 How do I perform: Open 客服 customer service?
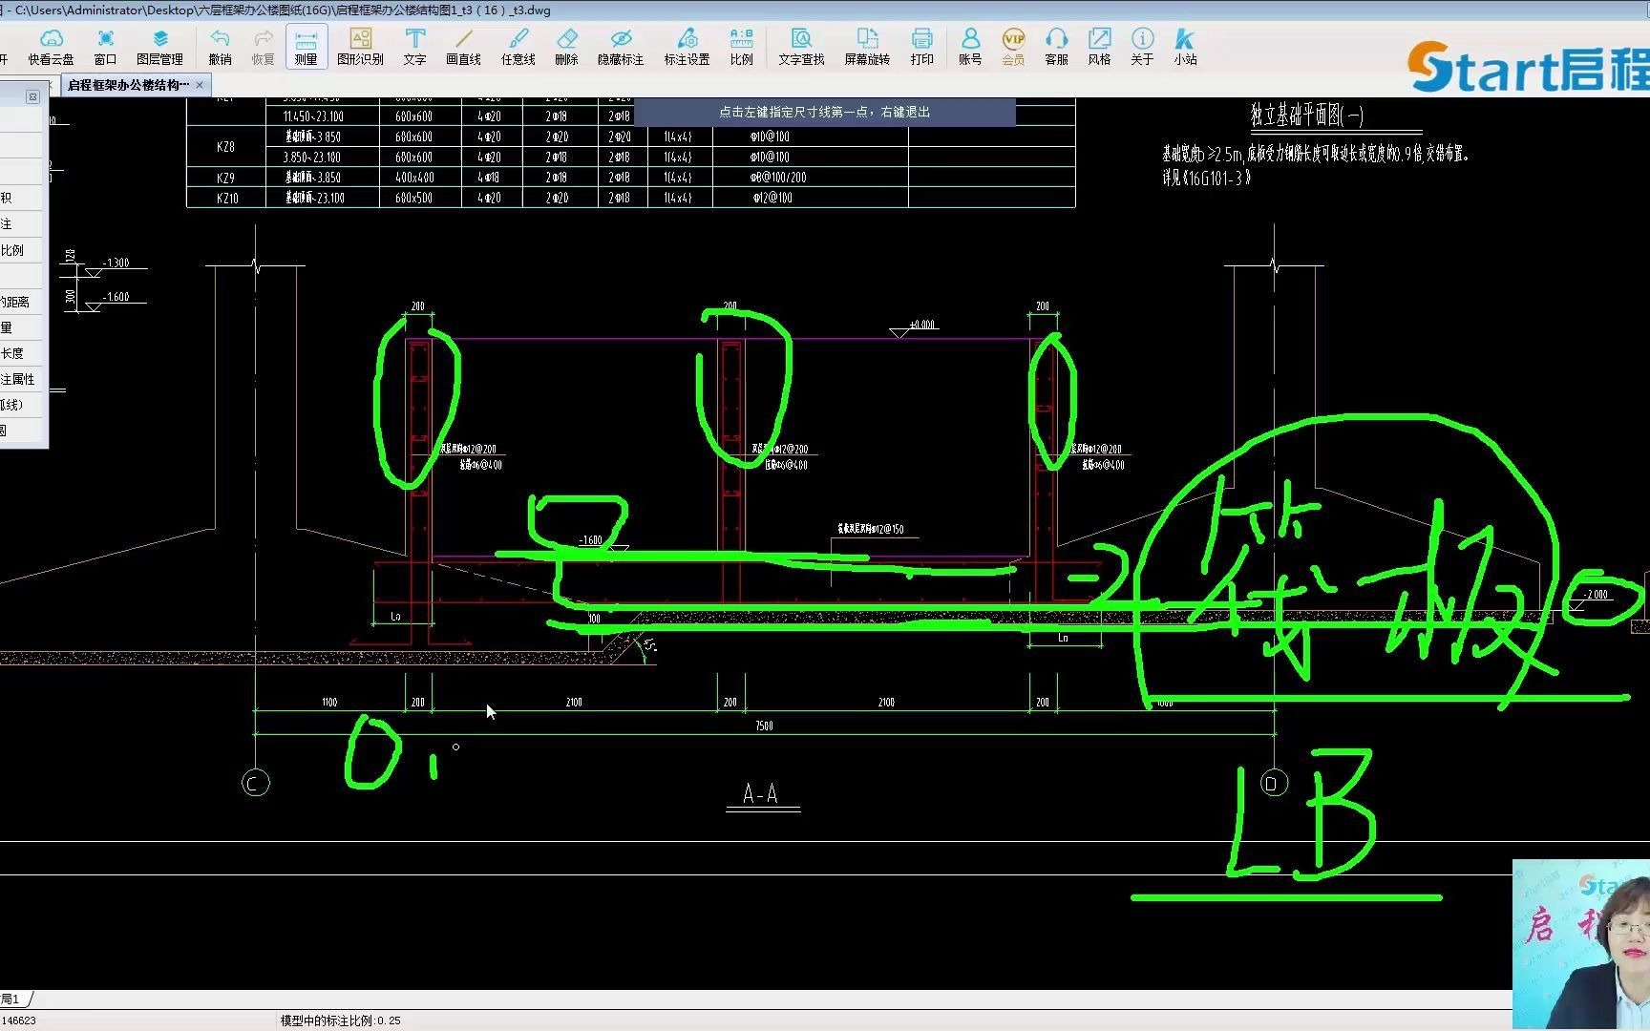[1056, 46]
